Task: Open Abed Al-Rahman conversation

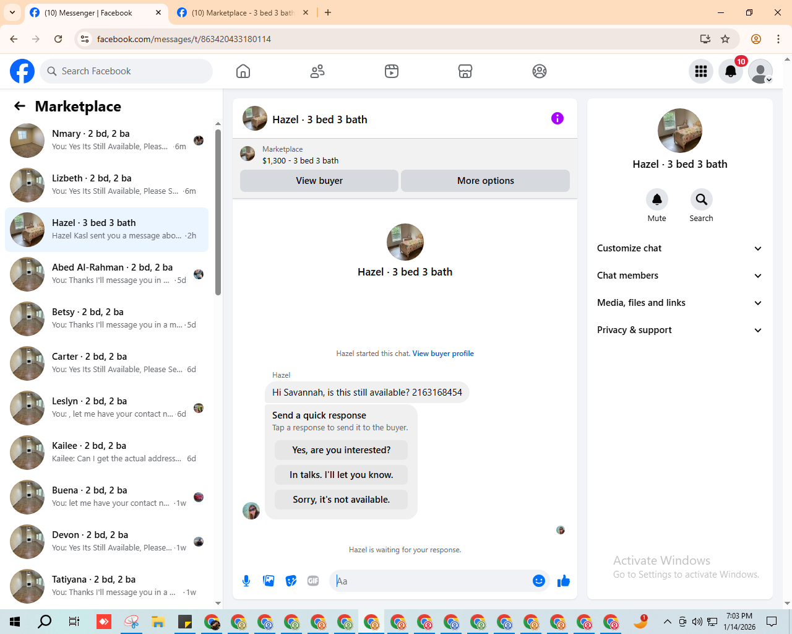Action: point(106,274)
